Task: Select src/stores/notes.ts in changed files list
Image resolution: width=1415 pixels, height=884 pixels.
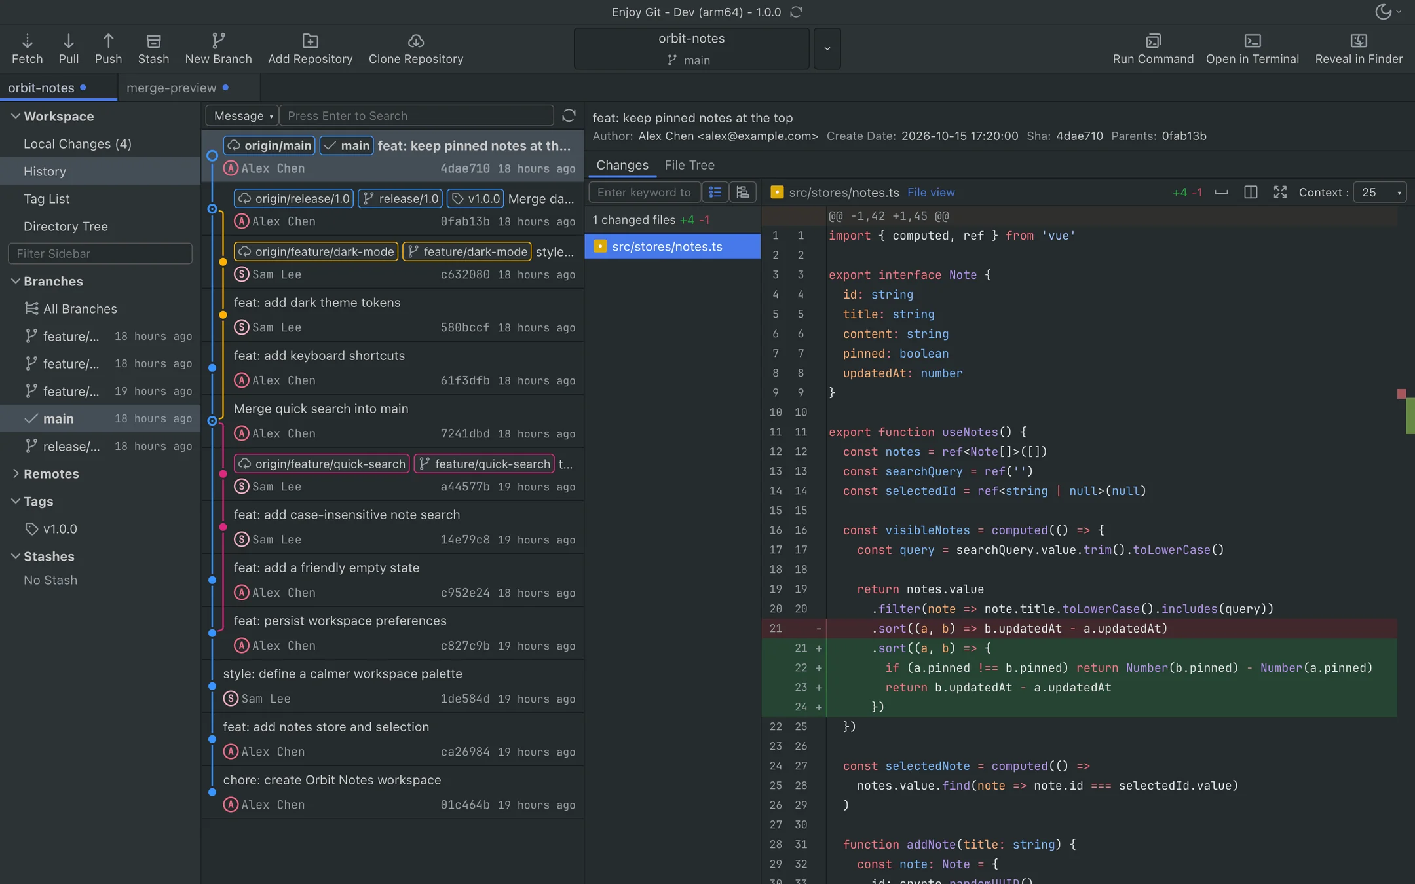Action: tap(672, 246)
